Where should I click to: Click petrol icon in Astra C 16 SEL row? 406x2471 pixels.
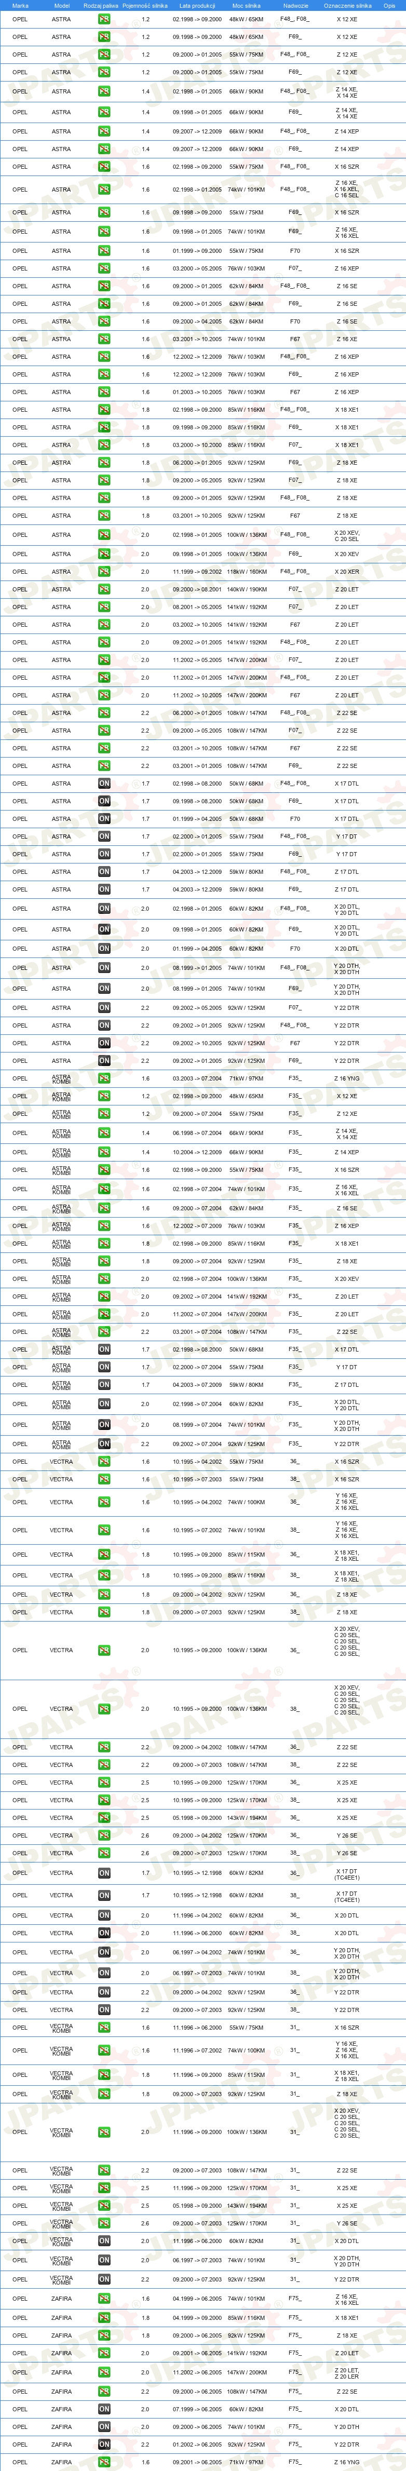104,189
